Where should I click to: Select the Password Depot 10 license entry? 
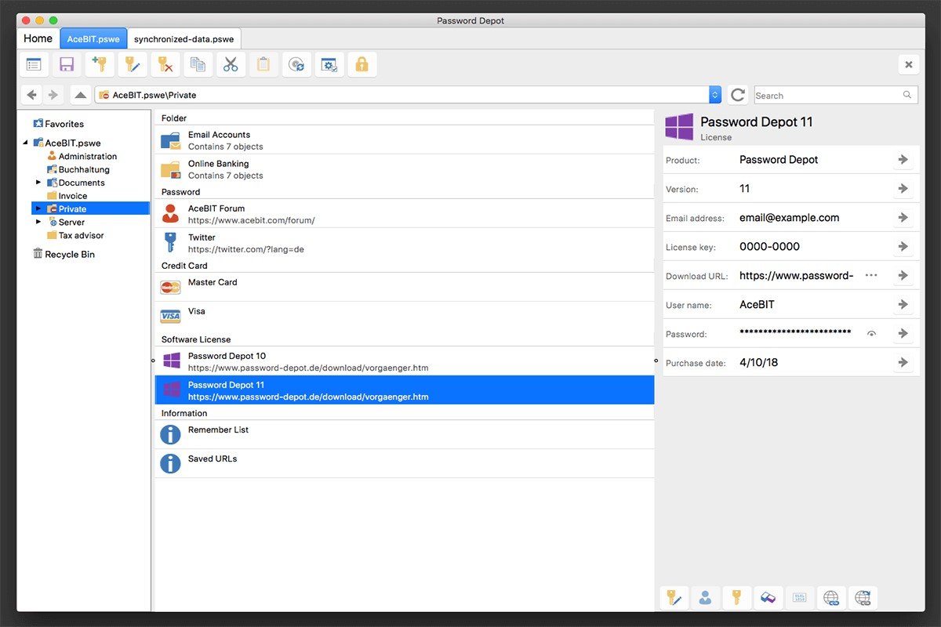tap(405, 361)
